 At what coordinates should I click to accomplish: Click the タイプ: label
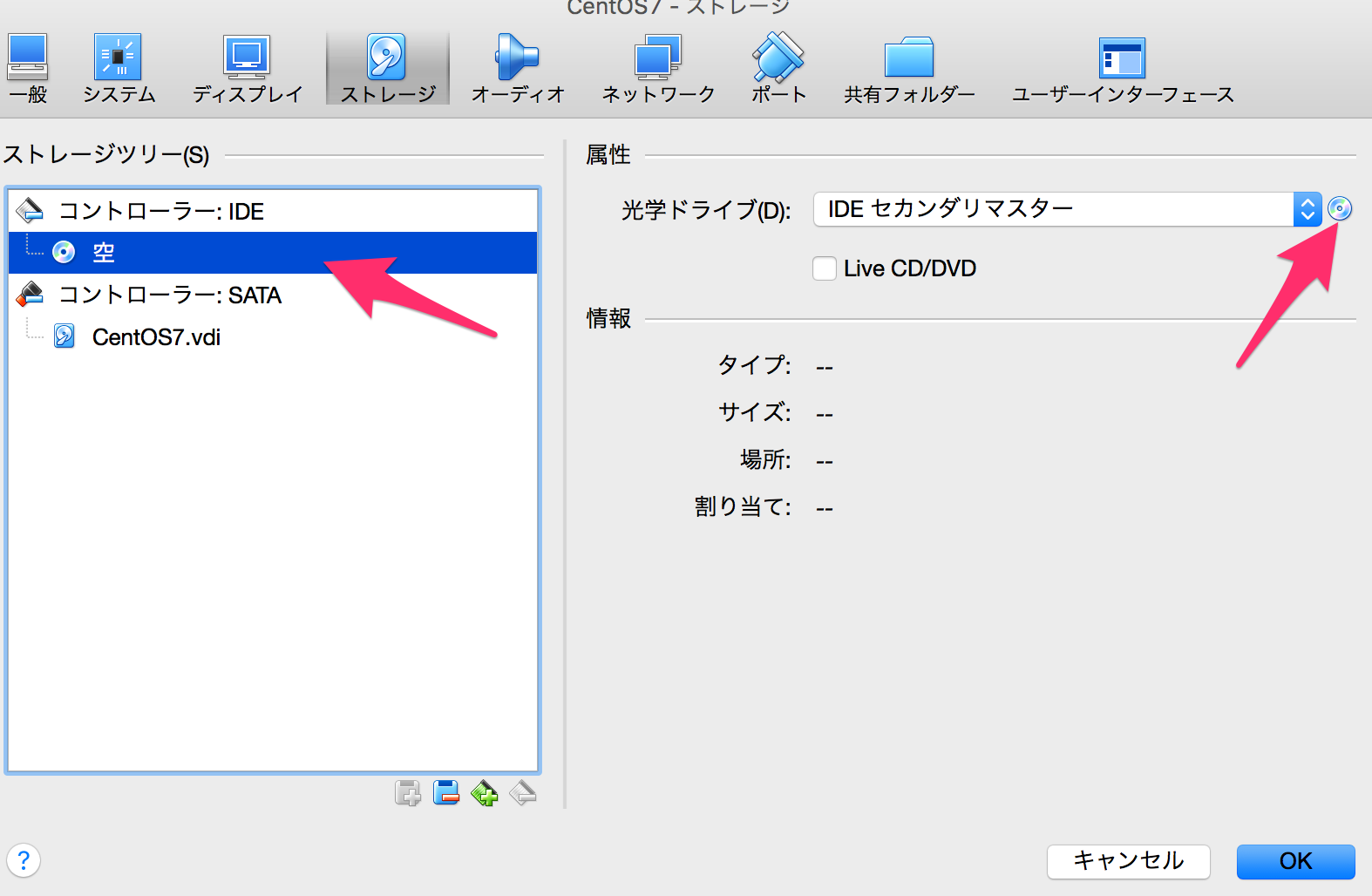(x=755, y=365)
